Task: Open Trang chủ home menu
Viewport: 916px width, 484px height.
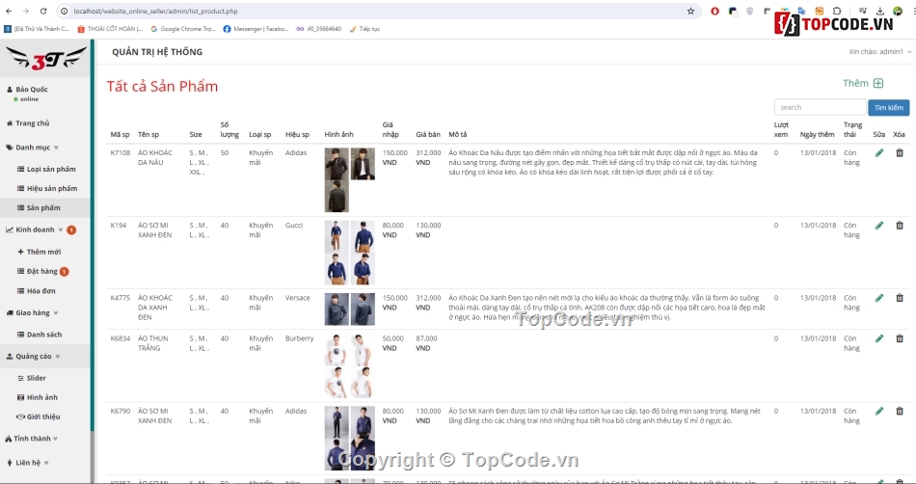Action: (x=28, y=123)
